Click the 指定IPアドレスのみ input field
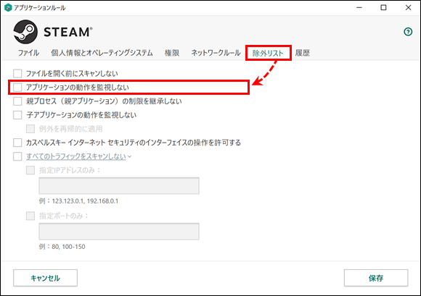421x296 pixels. (x=119, y=185)
